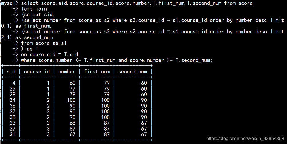Viewport: 287px width, 144px height.
Task: Click second_num 60 in the sid 29 row
Action: tap(144, 94)
